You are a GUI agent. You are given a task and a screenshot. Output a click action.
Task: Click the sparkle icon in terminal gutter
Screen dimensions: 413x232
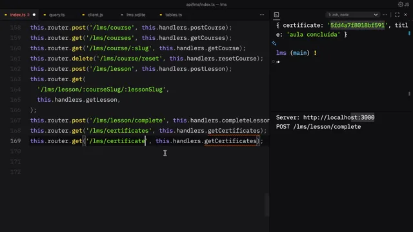pos(274,43)
